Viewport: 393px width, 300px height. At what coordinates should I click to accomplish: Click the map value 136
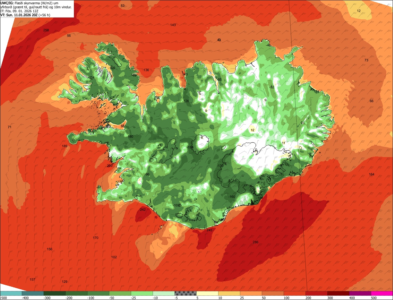point(146,70)
